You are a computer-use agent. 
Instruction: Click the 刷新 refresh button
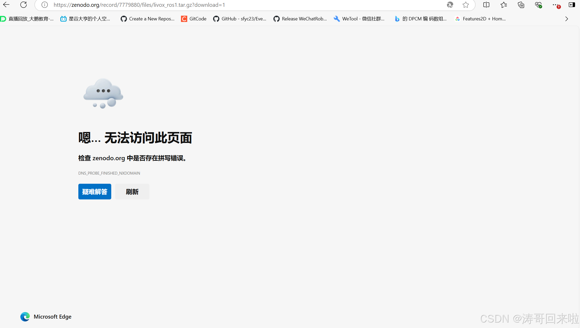click(x=132, y=192)
